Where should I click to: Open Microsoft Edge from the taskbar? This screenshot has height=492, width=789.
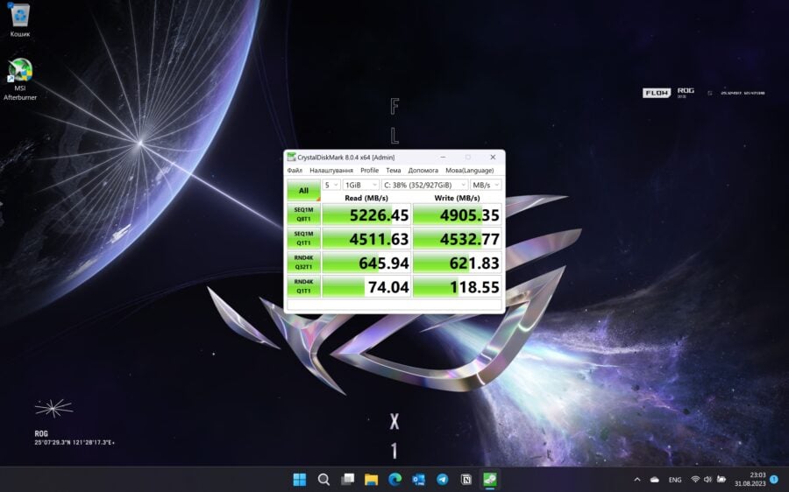(395, 480)
